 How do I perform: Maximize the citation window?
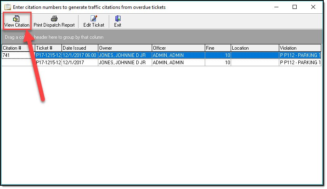[x=294, y=7]
